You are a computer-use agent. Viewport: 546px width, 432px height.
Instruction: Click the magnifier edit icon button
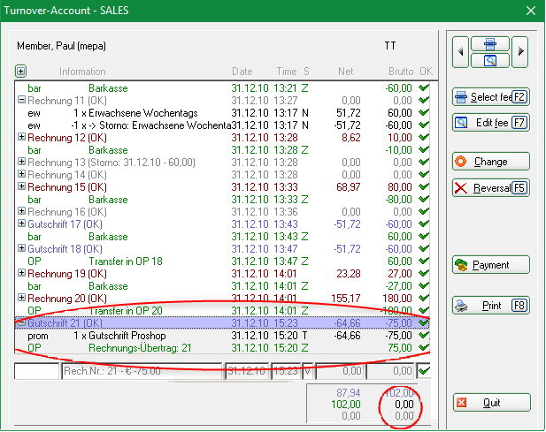click(490, 61)
